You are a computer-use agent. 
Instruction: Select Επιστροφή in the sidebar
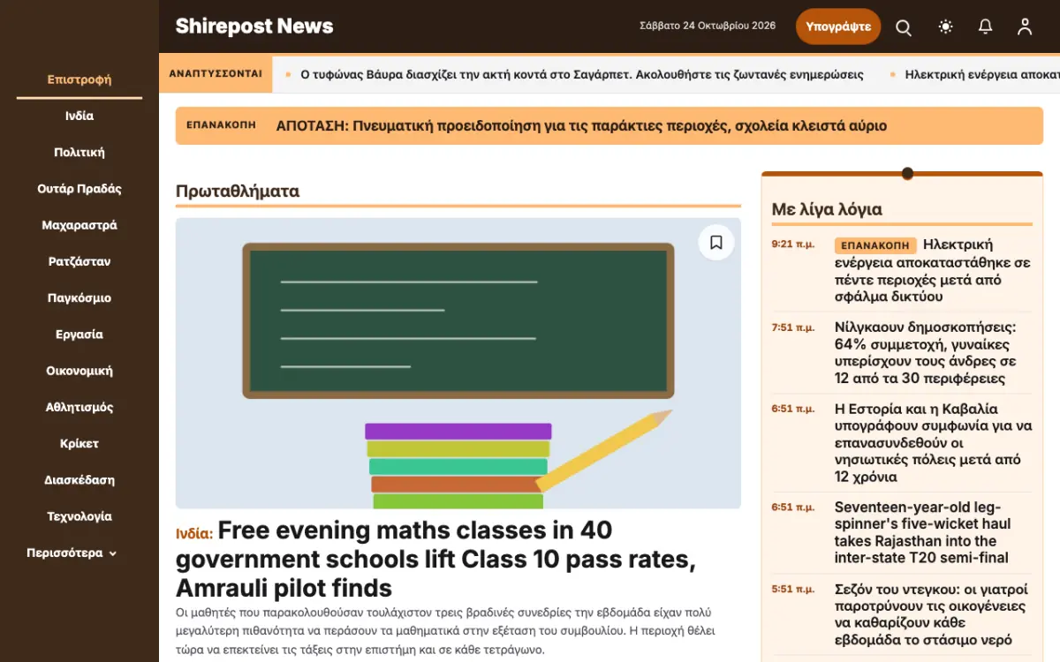point(79,79)
